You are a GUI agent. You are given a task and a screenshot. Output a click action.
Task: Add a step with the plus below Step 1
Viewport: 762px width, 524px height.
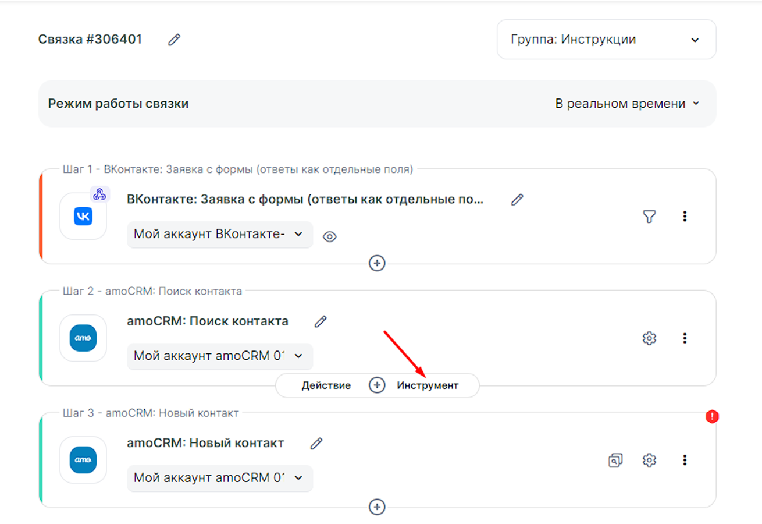377,264
